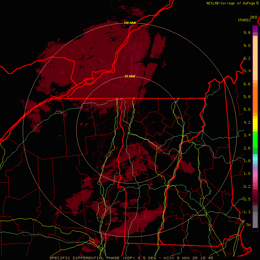Click the -0.5 scale label

pyautogui.click(x=246, y=199)
